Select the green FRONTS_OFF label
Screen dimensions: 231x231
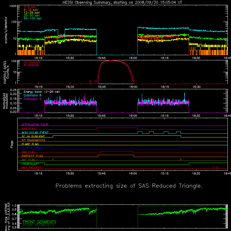pos(30,164)
